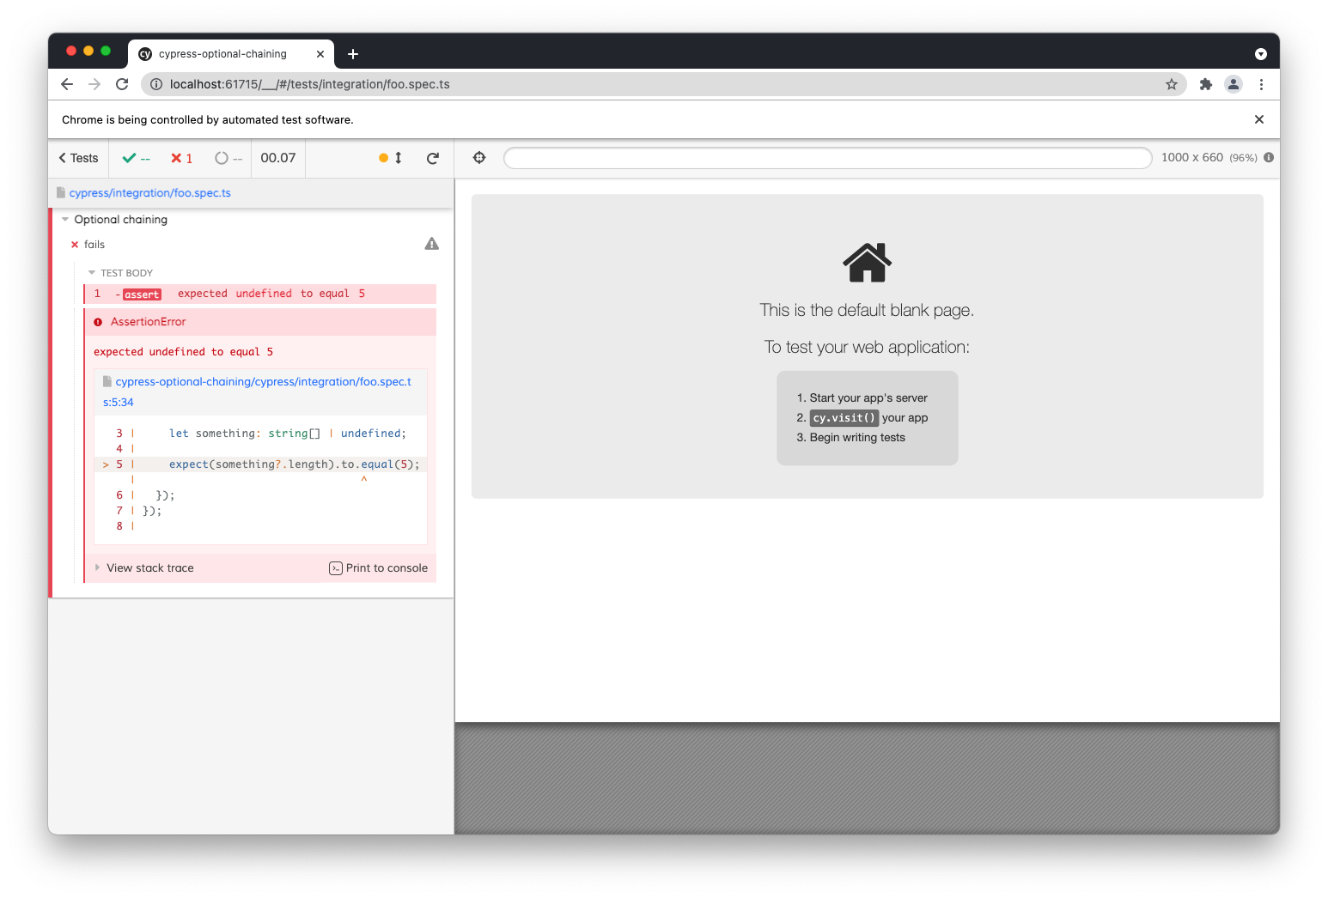This screenshot has height=898, width=1328.
Task: Click the 1000 x 660 viewport size
Action: (x=1192, y=158)
